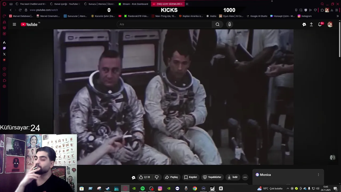The height and width of the screenshot is (192, 341).
Task: Open a new browser tab
Action: pyautogui.click(x=187, y=4)
